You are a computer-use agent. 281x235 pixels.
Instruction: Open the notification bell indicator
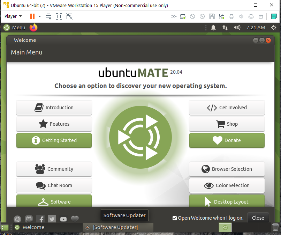click(x=213, y=28)
